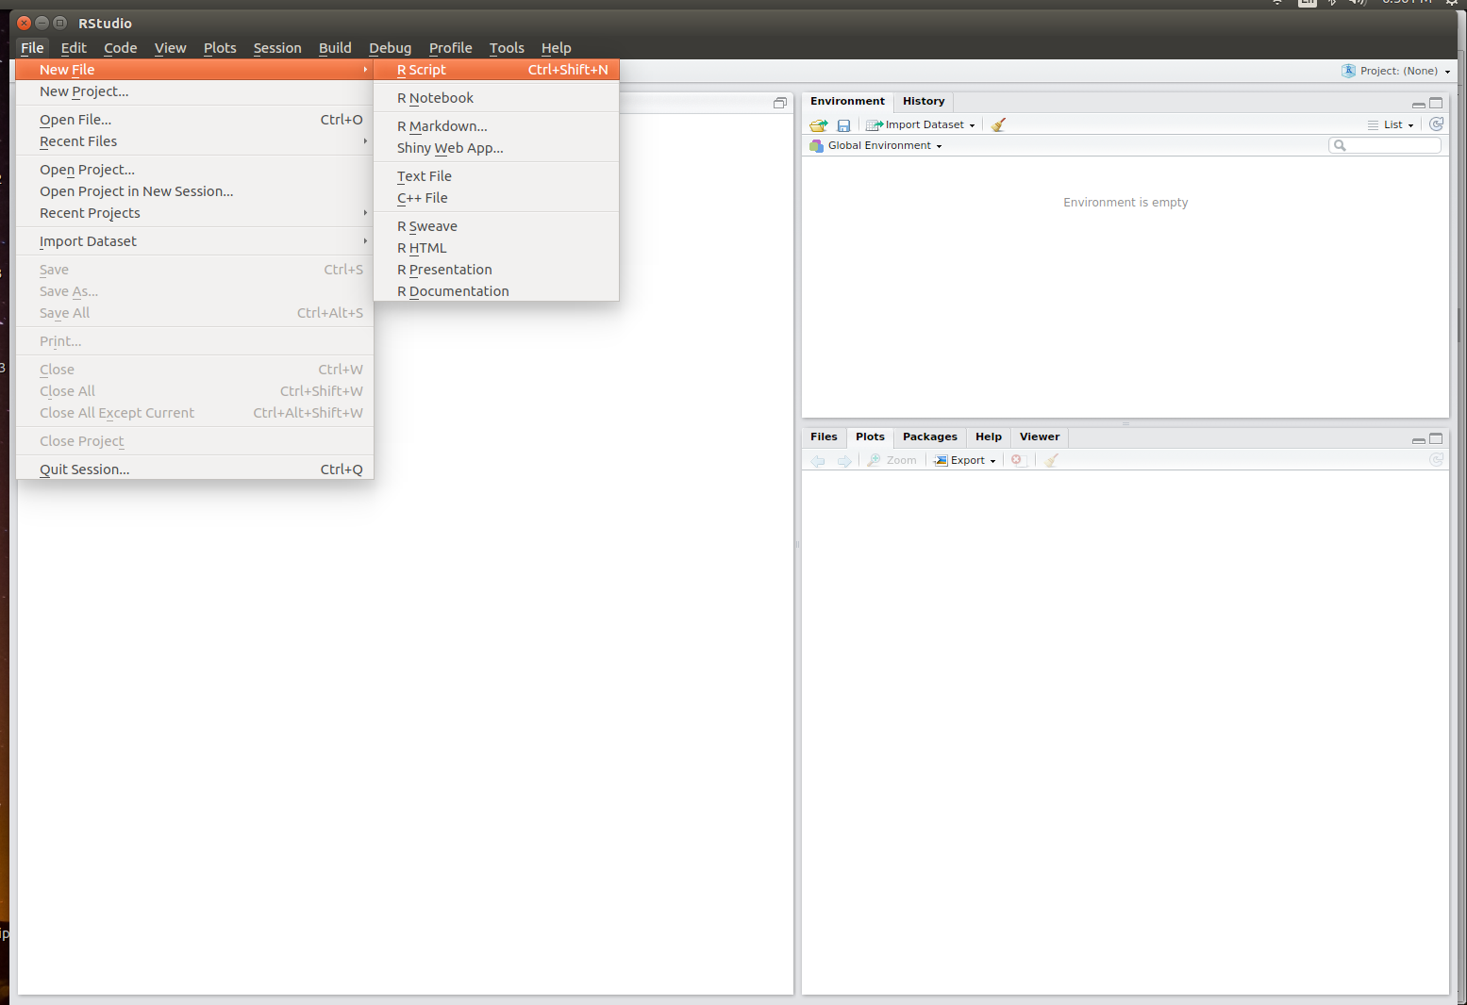Open the List view dropdown
This screenshot has width=1467, height=1005.
(1392, 125)
